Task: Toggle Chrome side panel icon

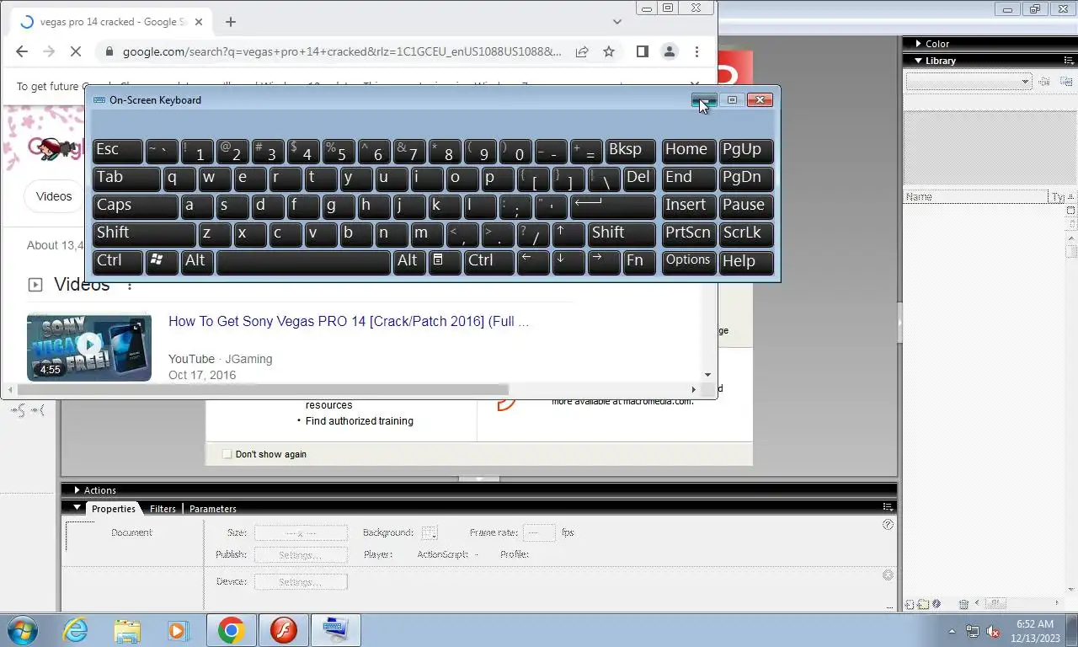Action: click(x=642, y=51)
